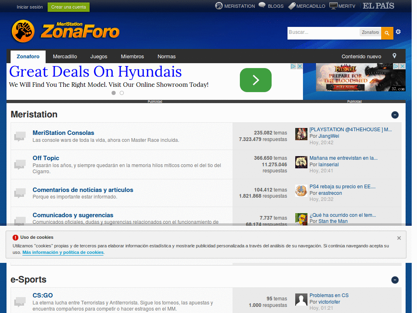417x313 pixels.
Task: Collapse the e-Sports section
Action: pyautogui.click(x=395, y=280)
